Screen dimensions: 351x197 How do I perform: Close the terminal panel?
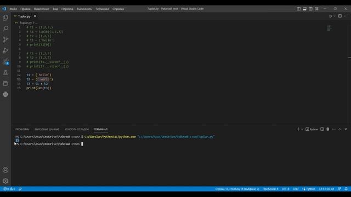pos(346,129)
